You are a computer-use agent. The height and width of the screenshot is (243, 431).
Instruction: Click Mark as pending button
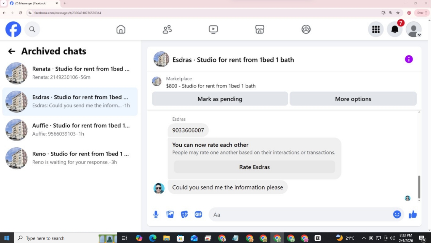tap(220, 99)
